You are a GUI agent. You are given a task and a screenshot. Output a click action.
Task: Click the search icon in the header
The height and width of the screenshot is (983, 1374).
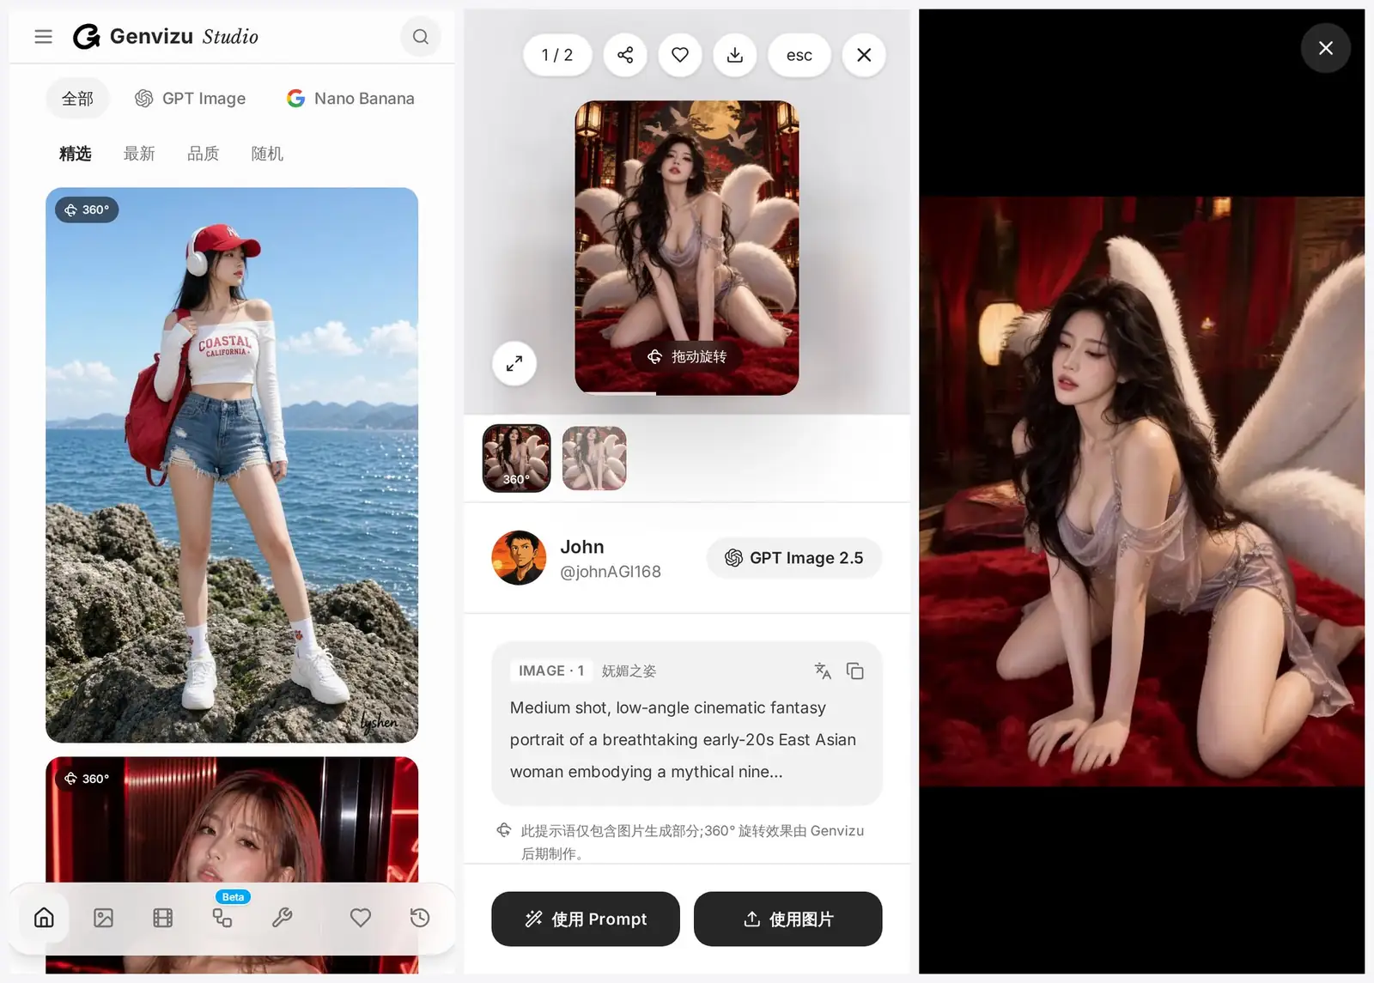point(421,36)
